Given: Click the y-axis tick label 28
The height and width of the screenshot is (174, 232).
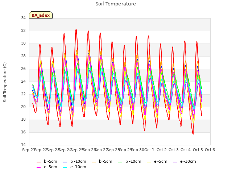Looking at the screenshot, I should [23, 56].
